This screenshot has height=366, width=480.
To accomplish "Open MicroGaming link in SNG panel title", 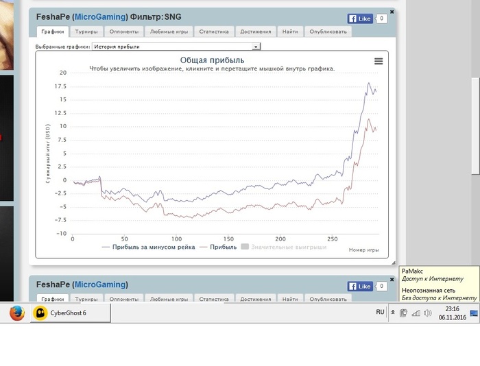I will pos(100,17).
